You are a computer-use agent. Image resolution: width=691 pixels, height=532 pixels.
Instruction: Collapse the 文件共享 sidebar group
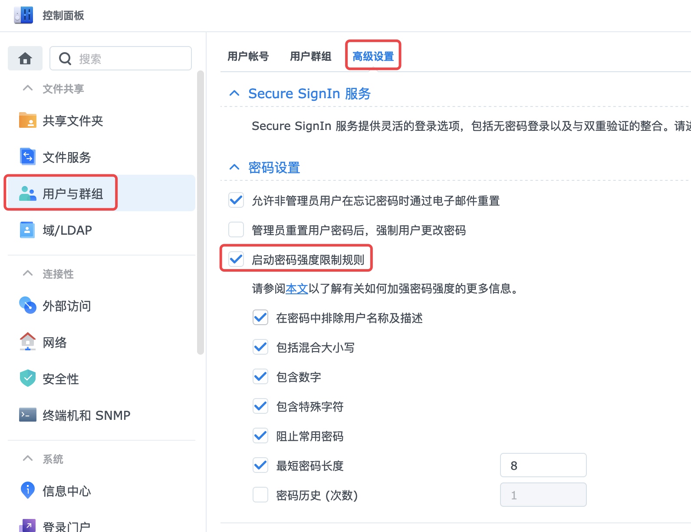tap(28, 88)
